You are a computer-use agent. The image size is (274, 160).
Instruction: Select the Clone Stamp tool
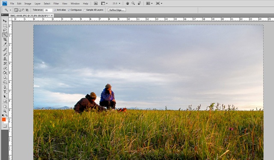(x=5, y=59)
